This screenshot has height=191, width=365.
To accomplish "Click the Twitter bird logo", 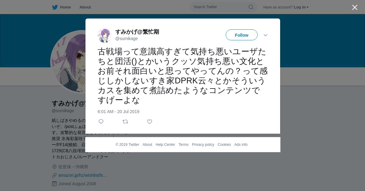I will [55, 7].
